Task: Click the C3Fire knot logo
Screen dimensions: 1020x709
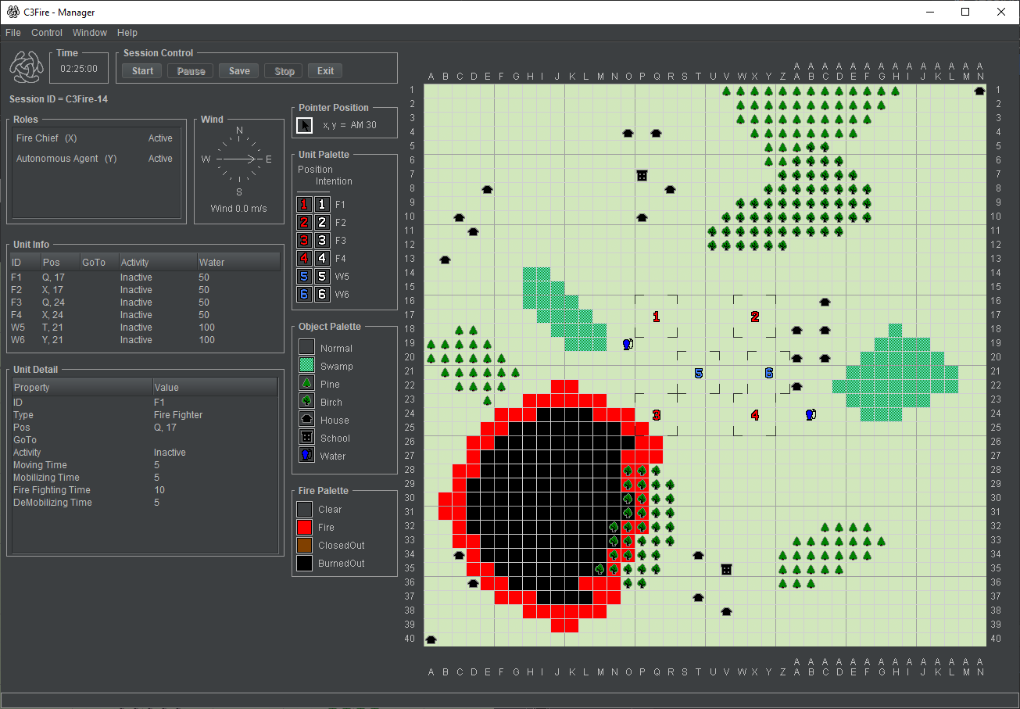Action: 27,66
